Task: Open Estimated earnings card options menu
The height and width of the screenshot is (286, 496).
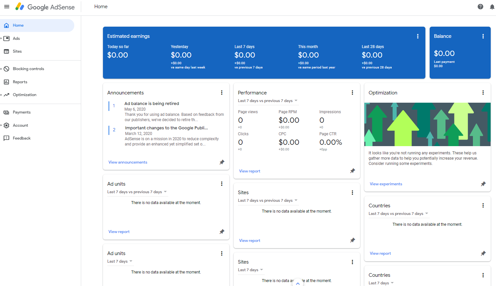Action: tap(418, 36)
